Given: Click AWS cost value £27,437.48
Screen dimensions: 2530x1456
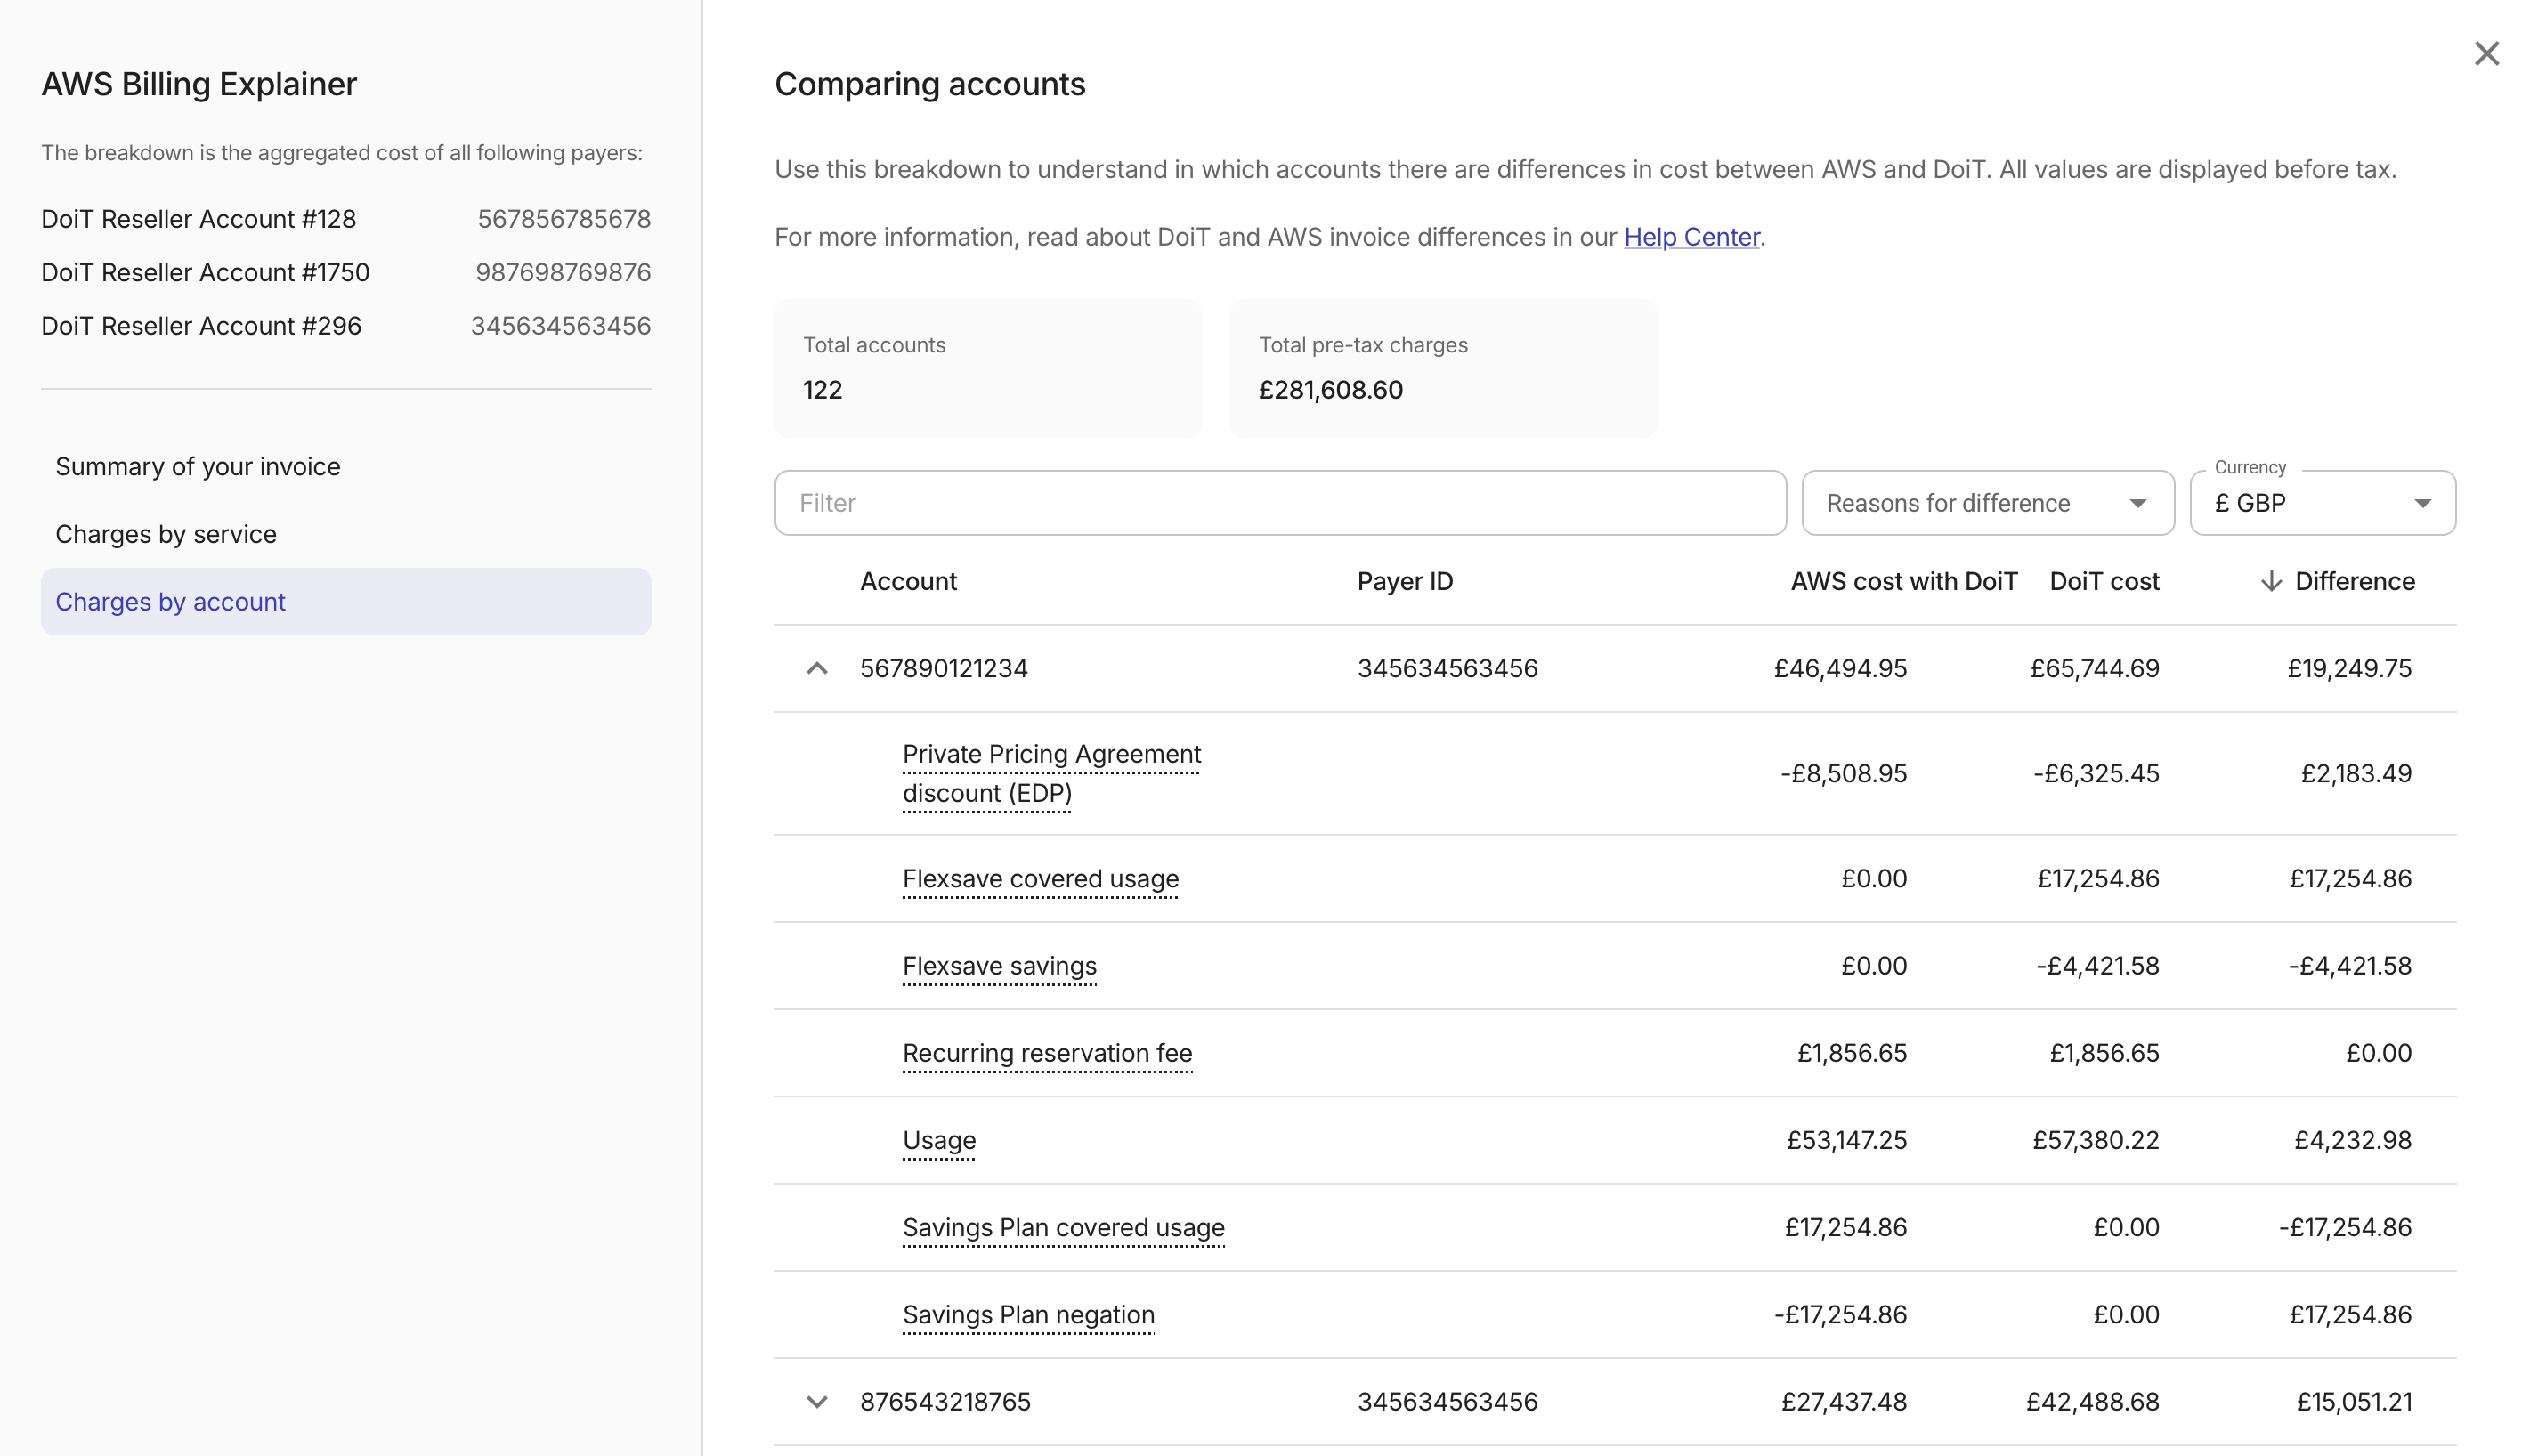Looking at the screenshot, I should 1843,1402.
